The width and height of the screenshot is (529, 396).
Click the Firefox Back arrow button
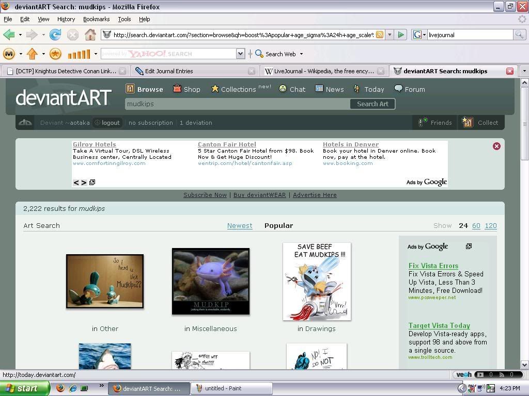(x=9, y=35)
